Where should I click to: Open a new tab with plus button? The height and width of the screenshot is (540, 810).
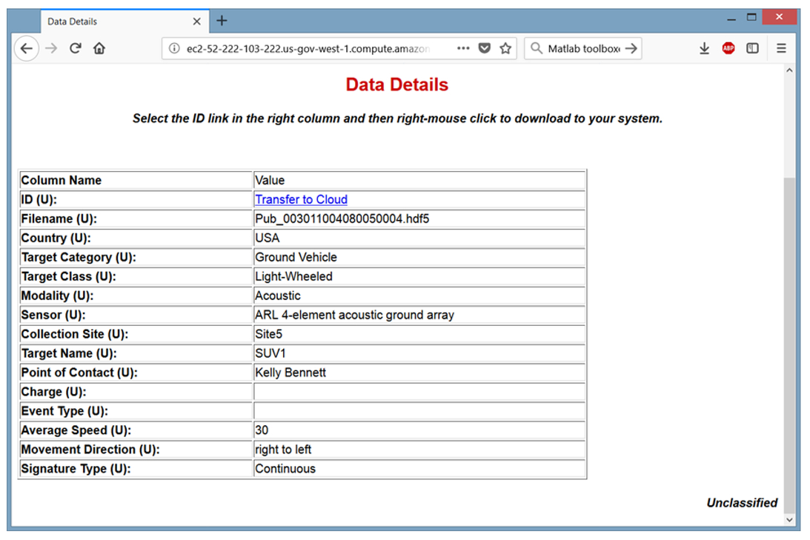coord(222,21)
